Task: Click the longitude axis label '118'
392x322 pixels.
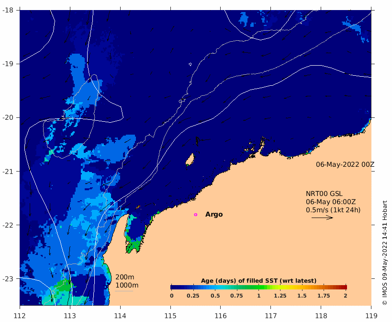Action: pos(321,316)
